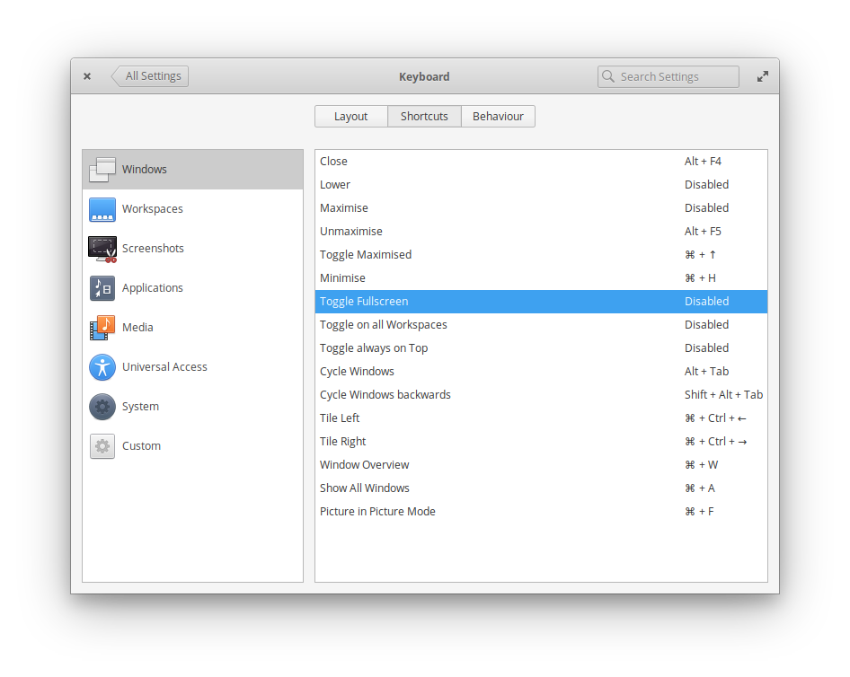The width and height of the screenshot is (850, 677).
Task: Select the Close shortcut row
Action: [x=541, y=162]
